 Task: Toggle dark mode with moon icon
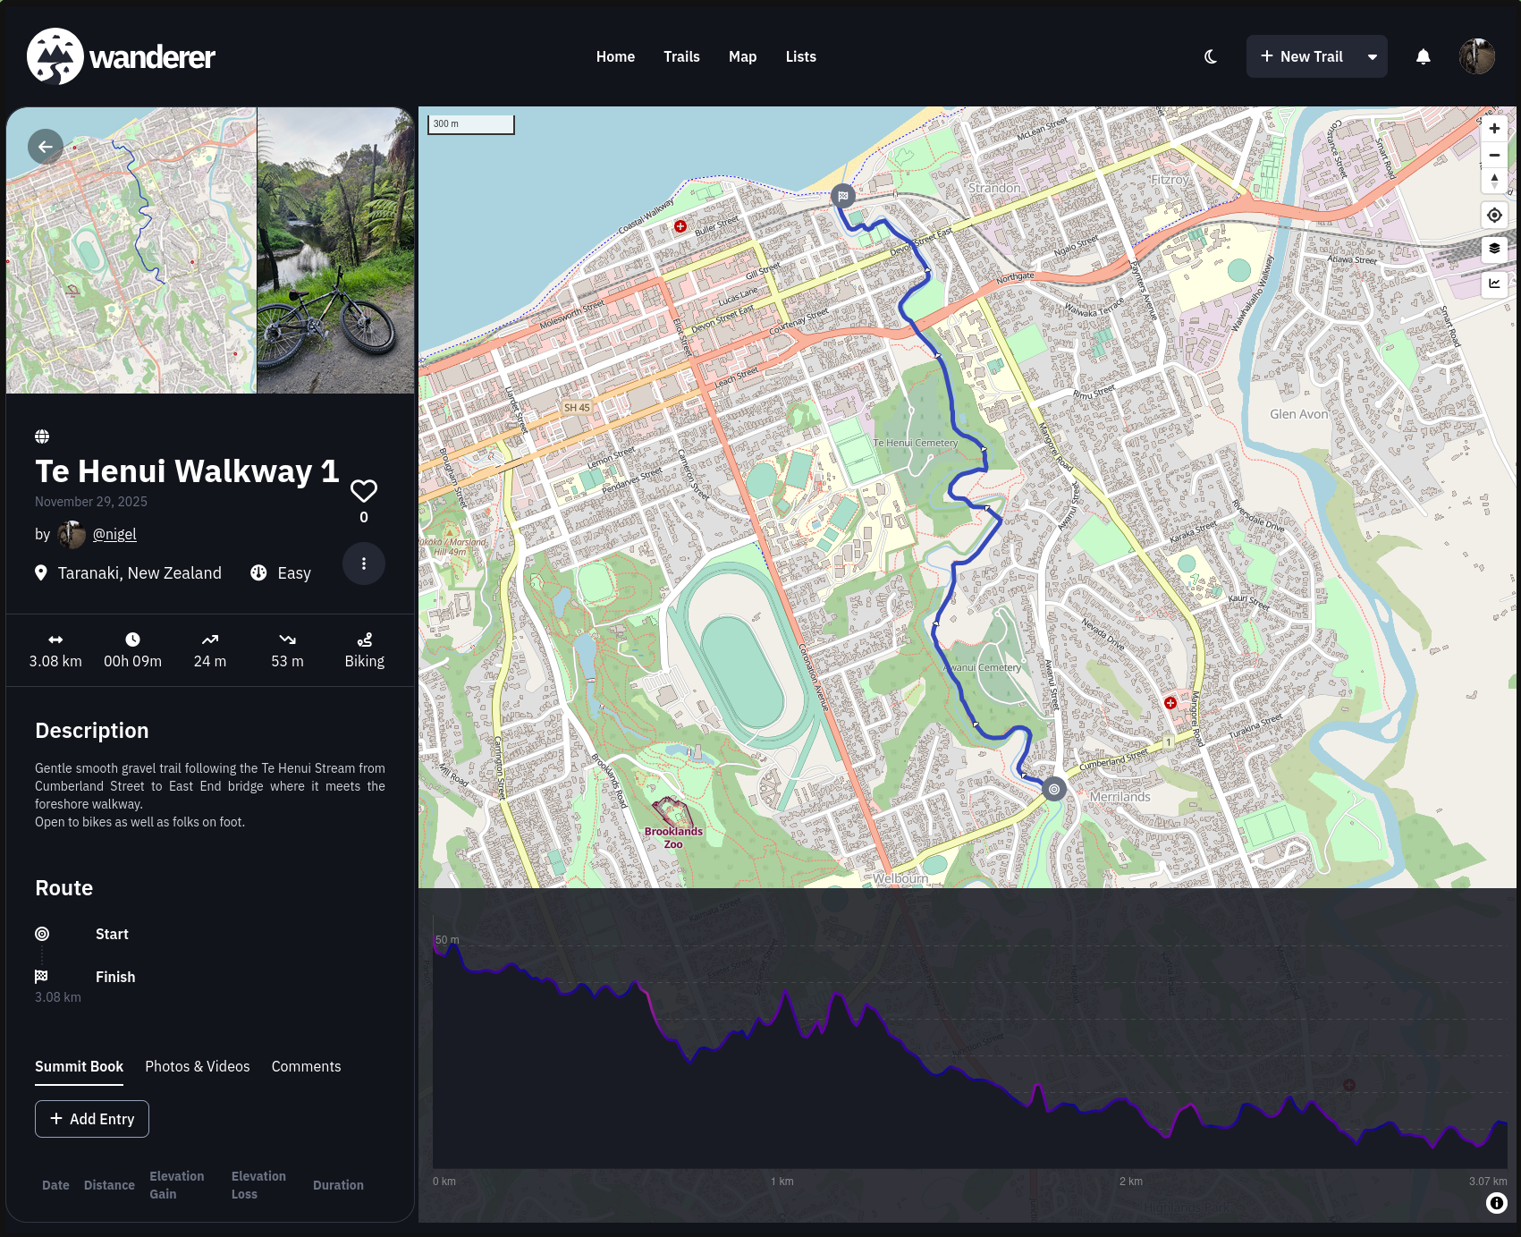point(1211,56)
